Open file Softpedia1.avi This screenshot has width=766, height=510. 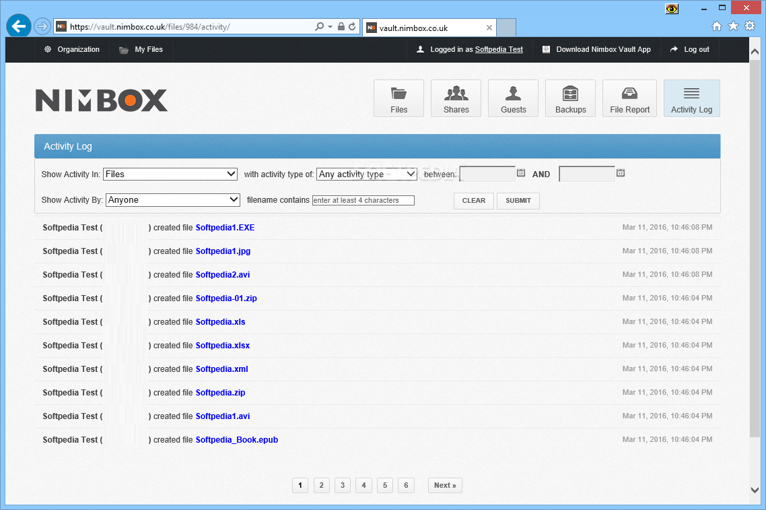tap(223, 416)
